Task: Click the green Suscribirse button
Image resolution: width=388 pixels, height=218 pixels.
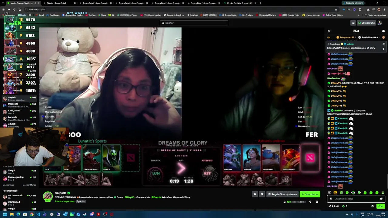Action: pos(310,194)
